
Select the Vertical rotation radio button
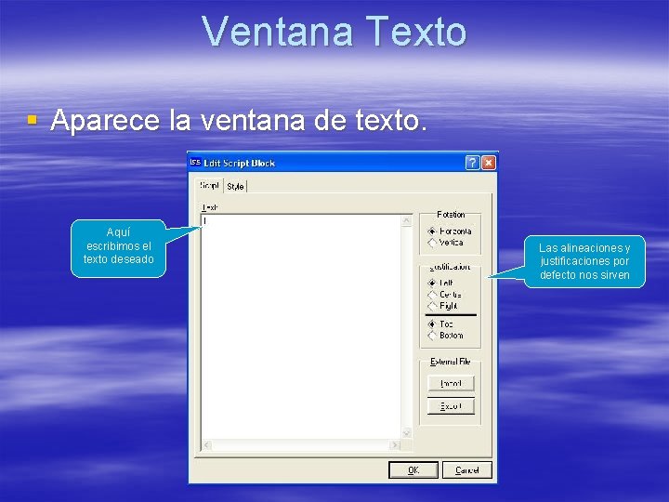445,243
